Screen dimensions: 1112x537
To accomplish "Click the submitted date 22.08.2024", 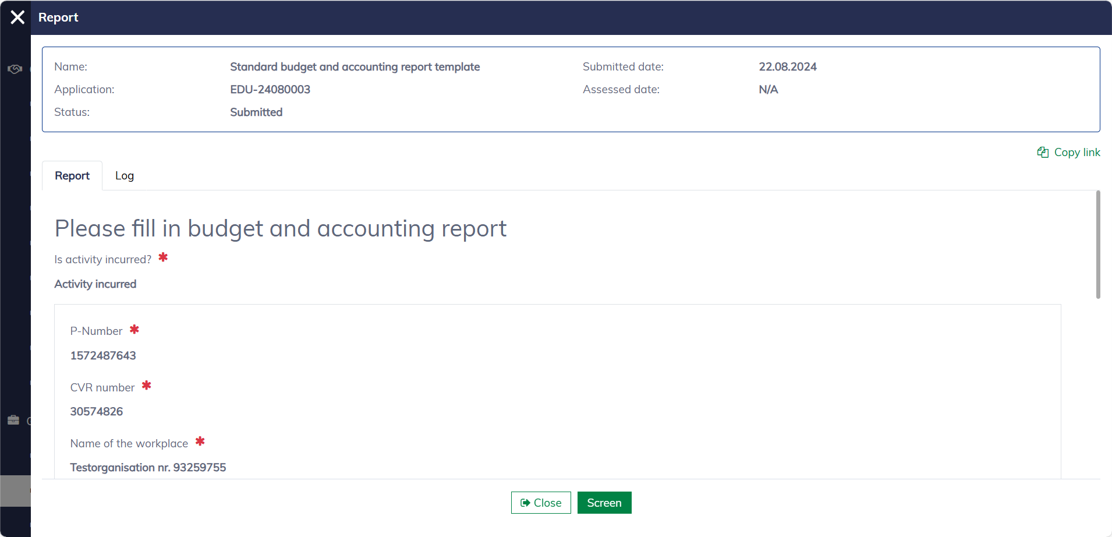I will tap(787, 67).
